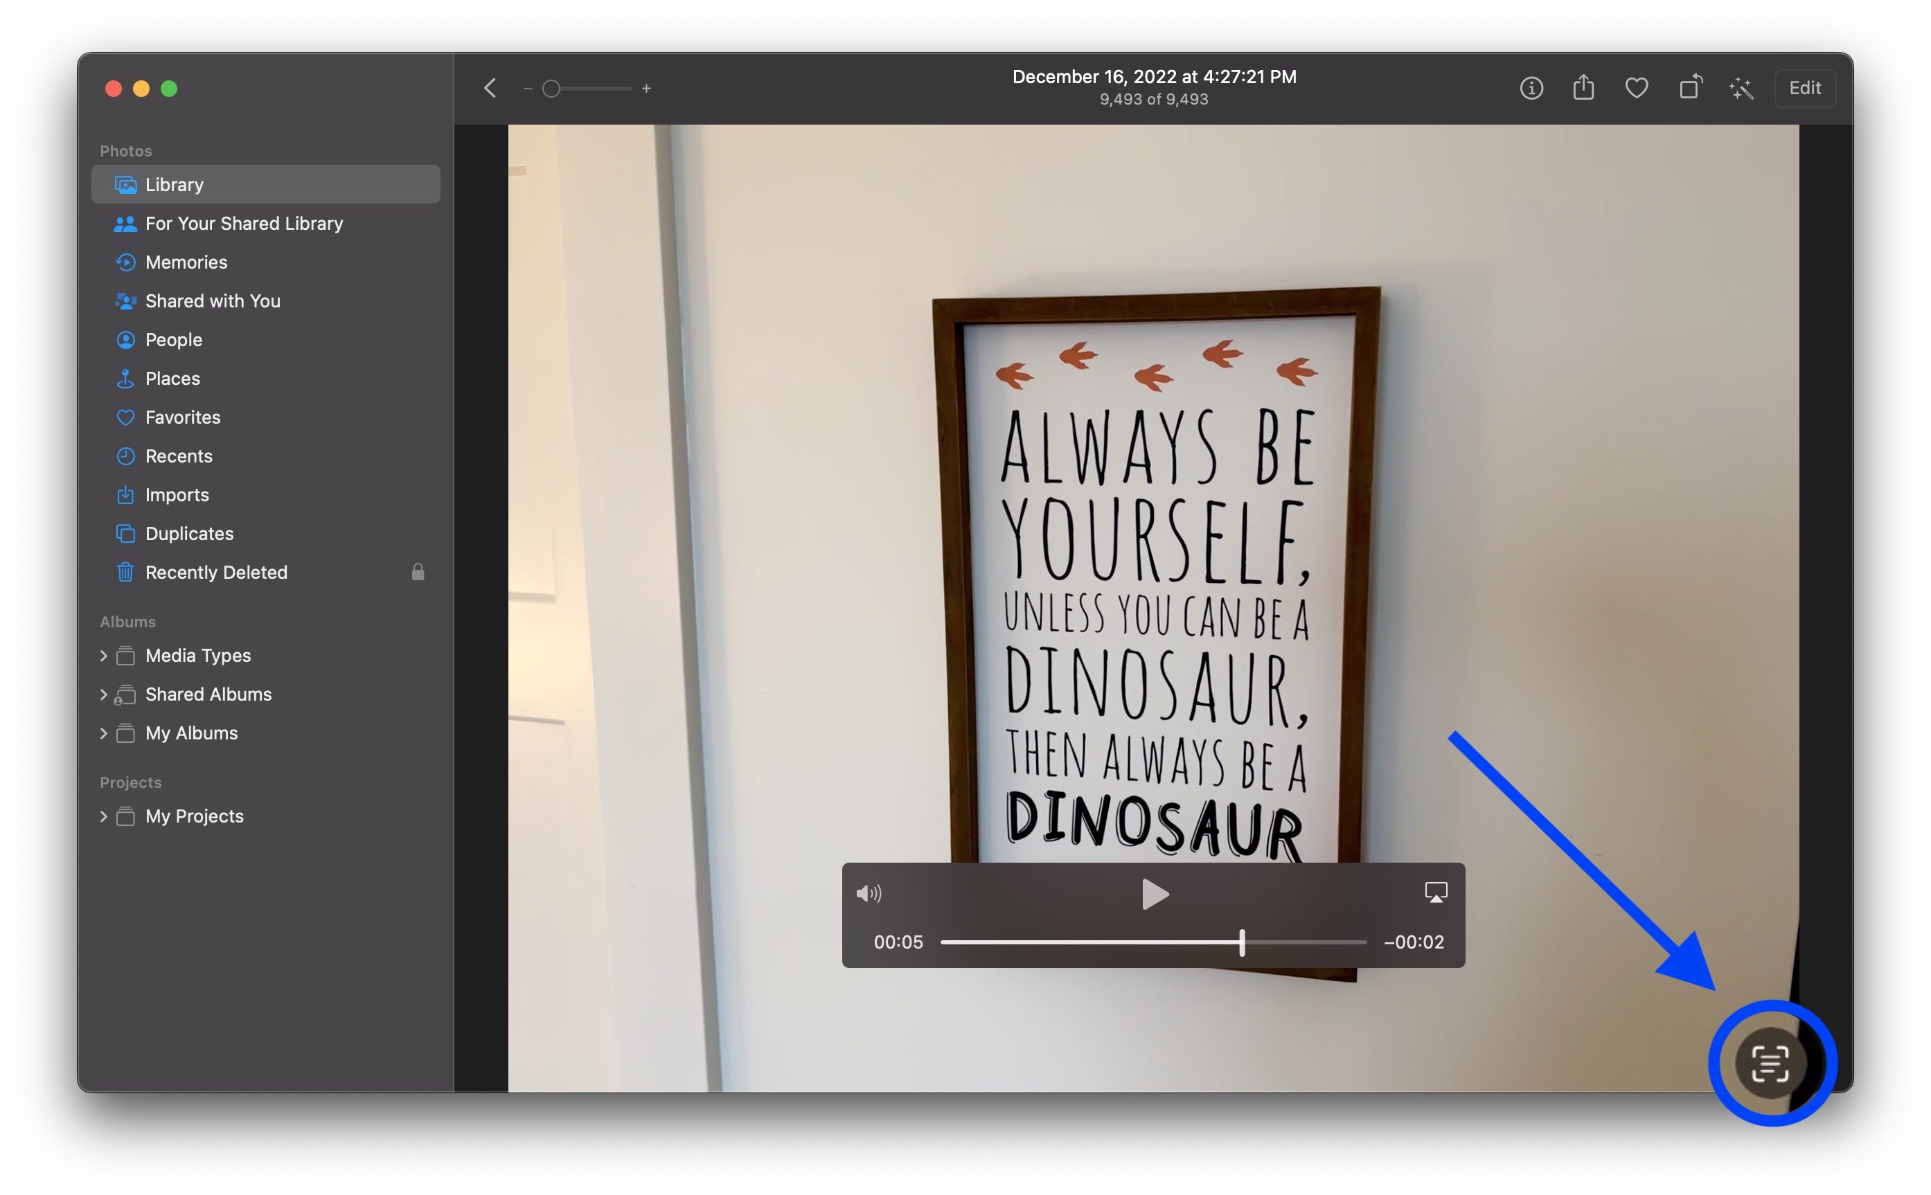
Task: Click the Edit button
Action: pyautogui.click(x=1806, y=88)
